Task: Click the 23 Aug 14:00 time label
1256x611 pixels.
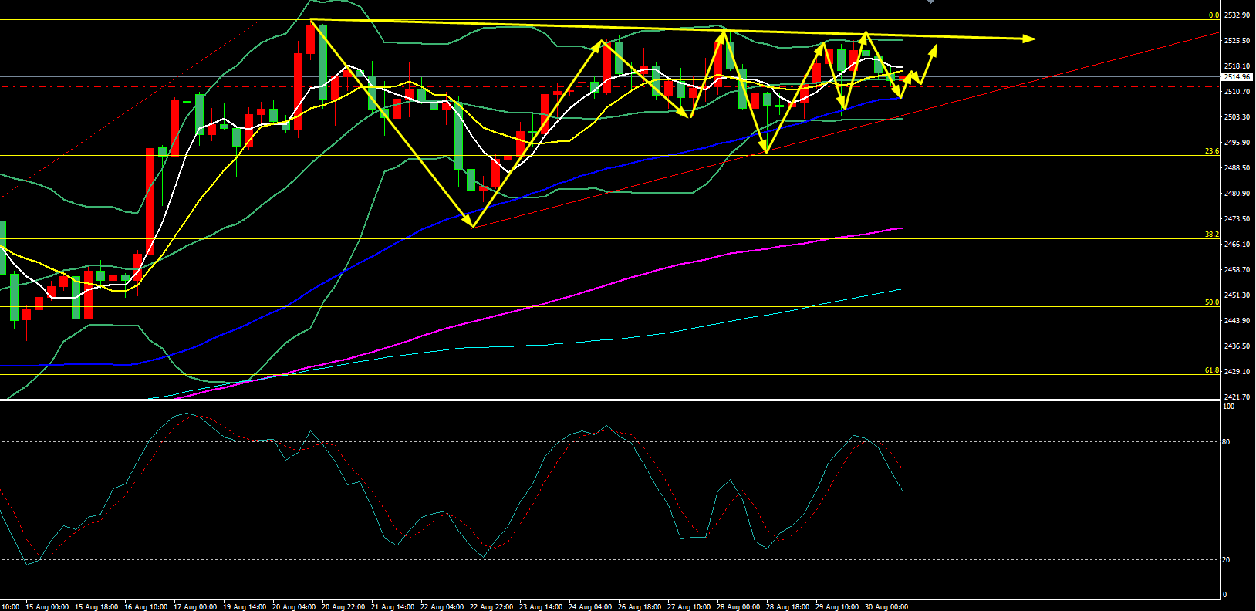Action: coord(541,607)
